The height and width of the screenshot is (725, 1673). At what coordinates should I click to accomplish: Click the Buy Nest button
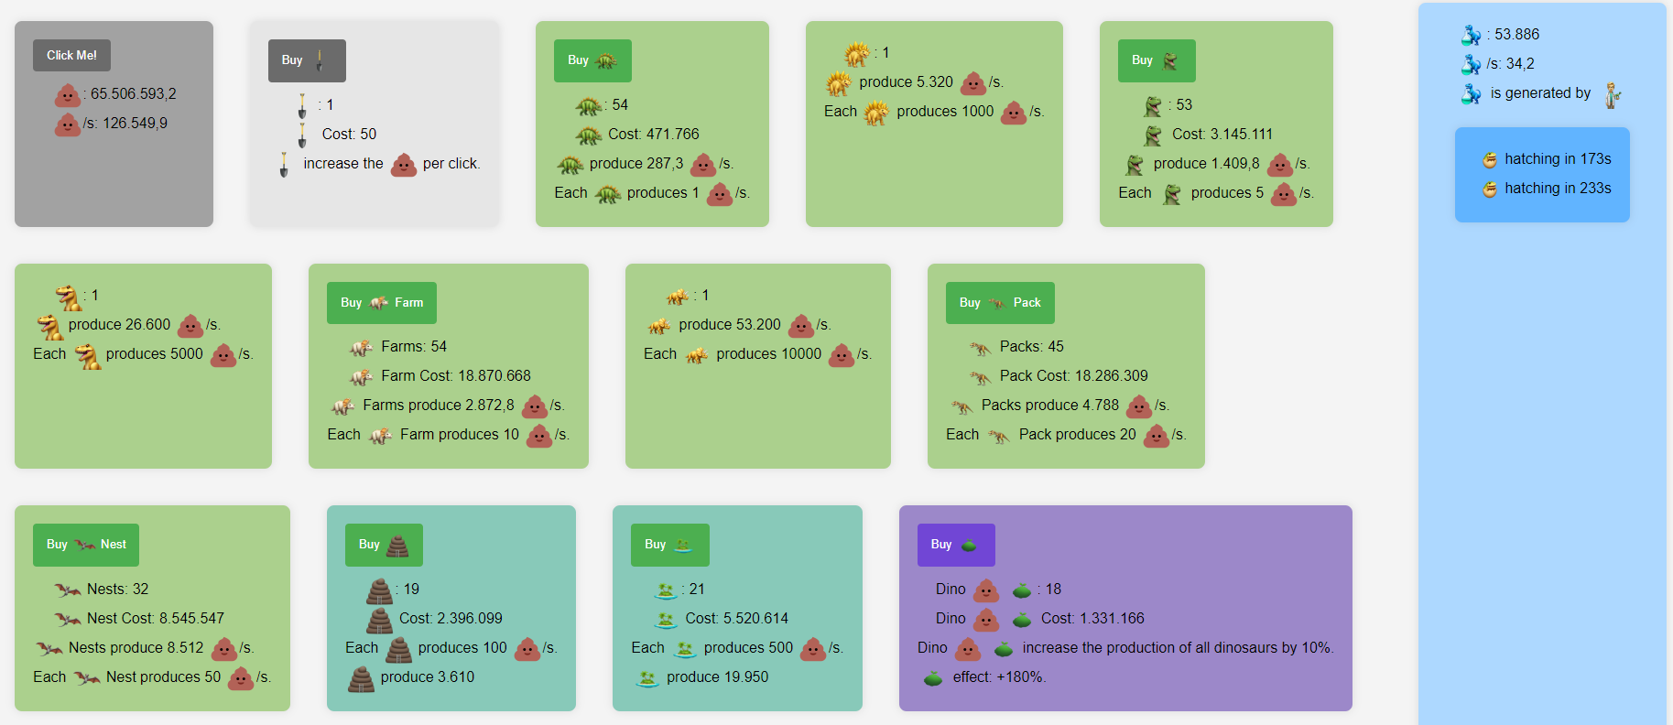(x=86, y=545)
